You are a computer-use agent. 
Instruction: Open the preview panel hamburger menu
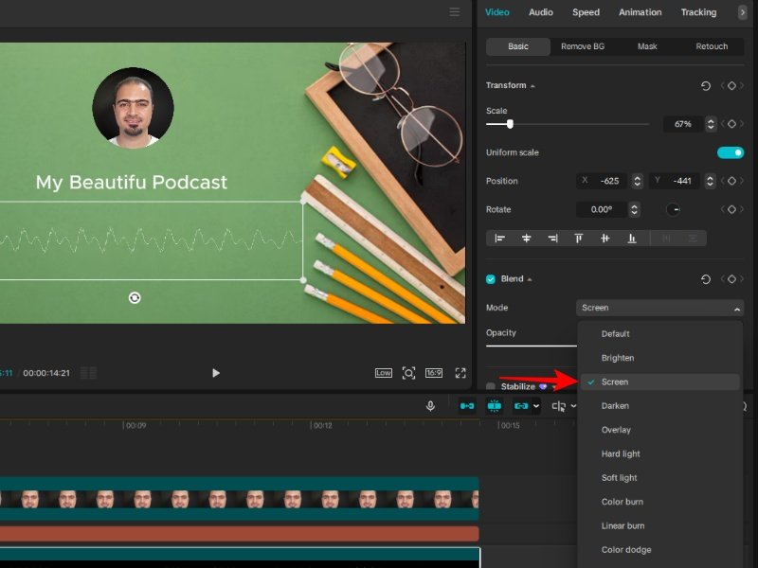(455, 12)
